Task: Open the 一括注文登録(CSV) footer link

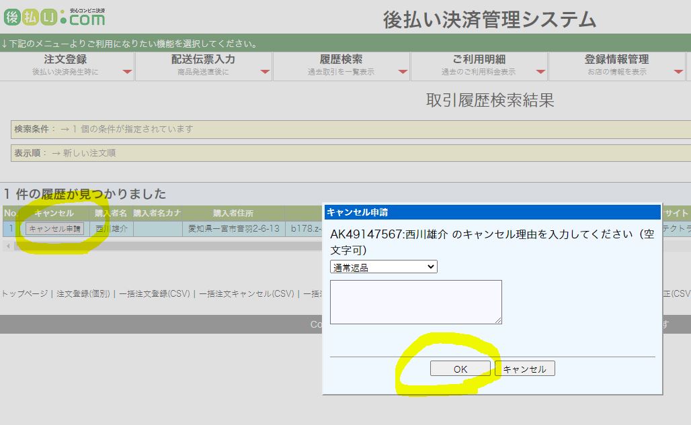Action: [154, 293]
